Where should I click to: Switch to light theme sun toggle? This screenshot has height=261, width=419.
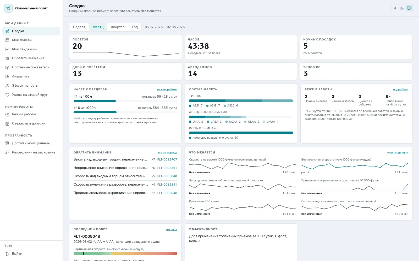pos(395,8)
